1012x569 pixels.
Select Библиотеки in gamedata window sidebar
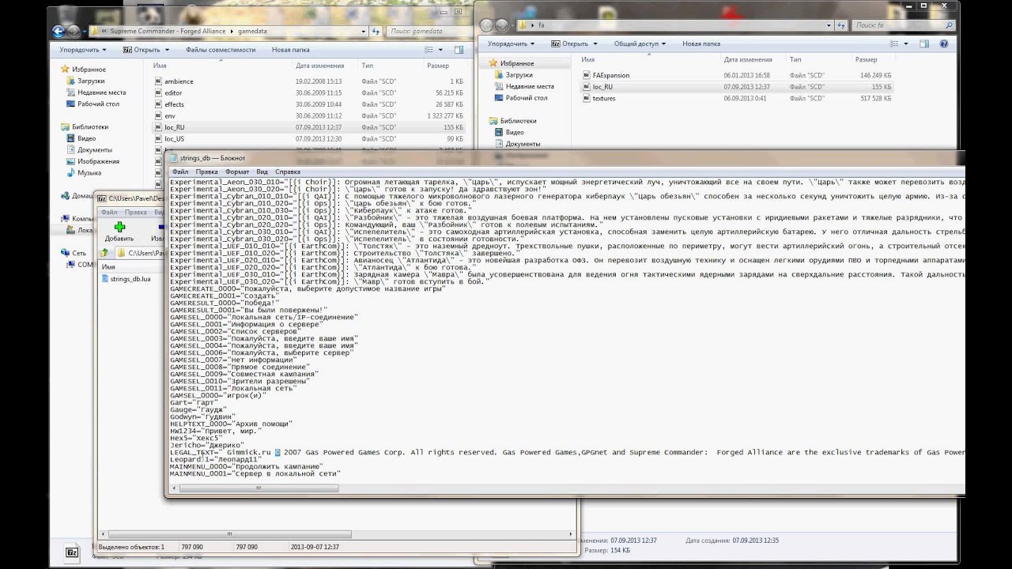click(84, 126)
